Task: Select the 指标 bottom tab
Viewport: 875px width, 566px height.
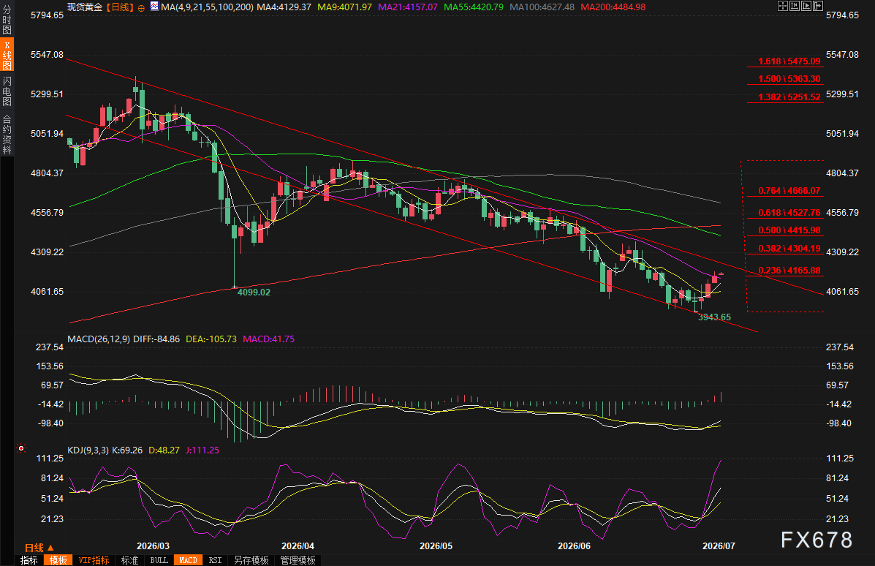Action: click(x=29, y=560)
